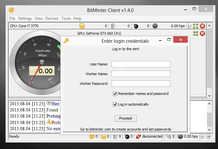Collapse CPU Core i7 panel with green arrows icon
The height and width of the screenshot is (149, 218).
point(196,26)
